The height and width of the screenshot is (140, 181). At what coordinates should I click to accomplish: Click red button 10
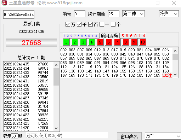coord(142,42)
